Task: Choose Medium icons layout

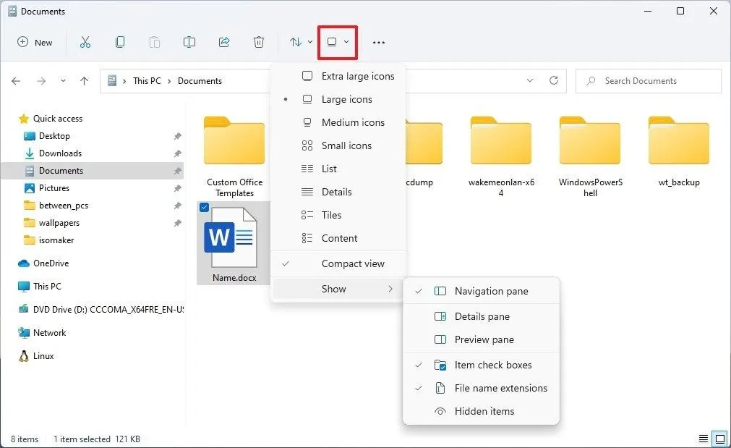Action: pos(338,122)
